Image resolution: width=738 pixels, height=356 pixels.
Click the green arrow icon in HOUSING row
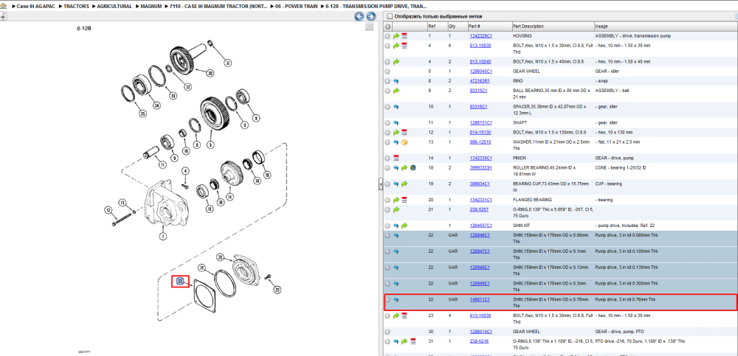coord(396,35)
